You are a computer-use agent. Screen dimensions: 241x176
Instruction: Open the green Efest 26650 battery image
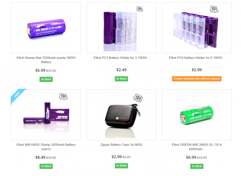[197, 115]
